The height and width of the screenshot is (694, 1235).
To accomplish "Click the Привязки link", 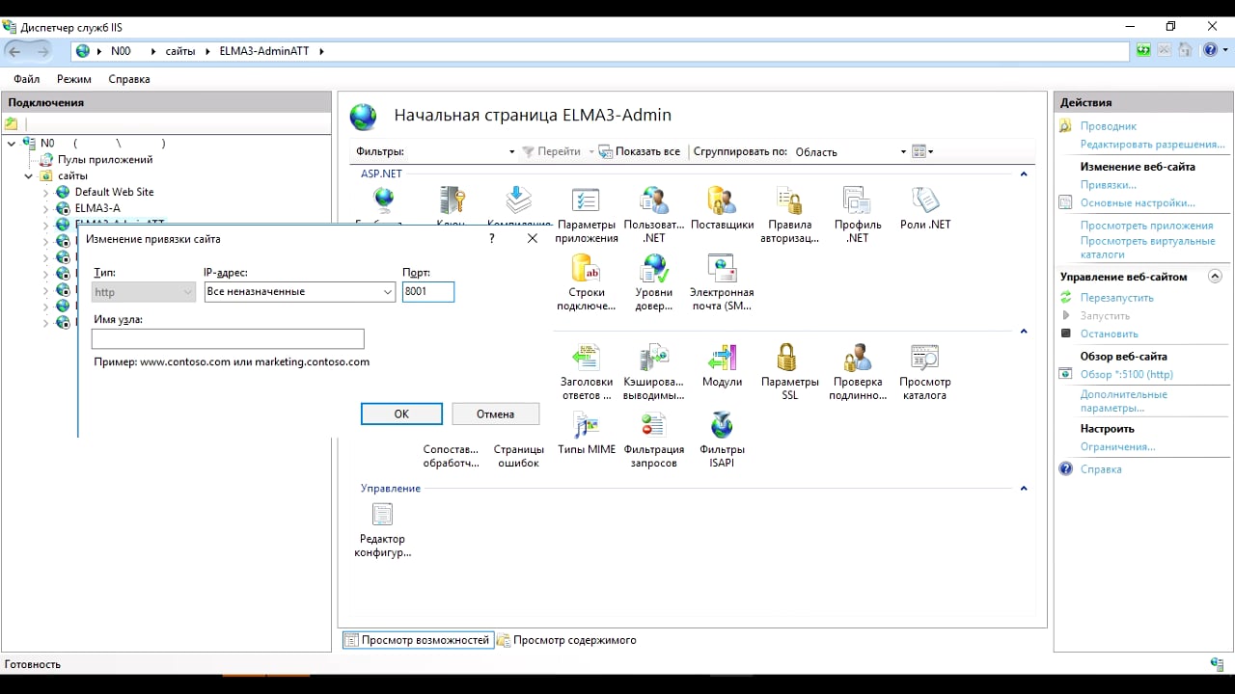I will (x=1108, y=185).
